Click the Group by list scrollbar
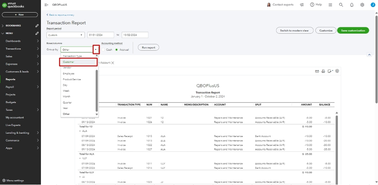Screen dimensions: 378x185 point(97,91)
